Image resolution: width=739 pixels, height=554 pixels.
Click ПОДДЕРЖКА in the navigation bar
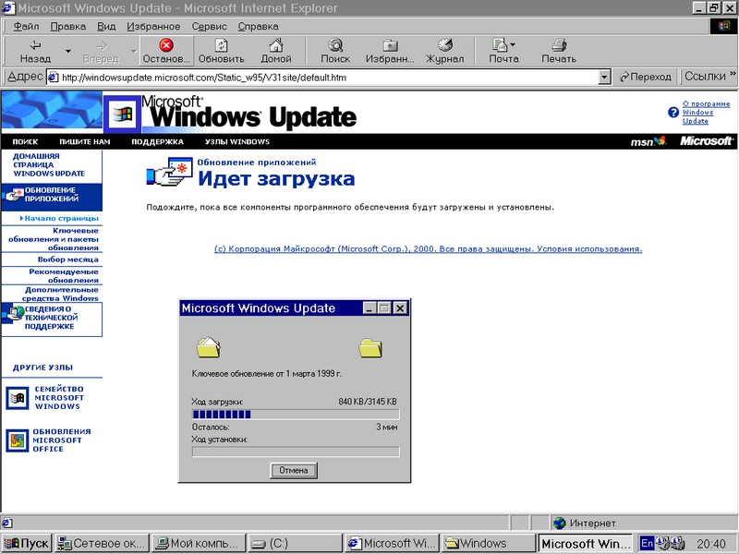[157, 142]
